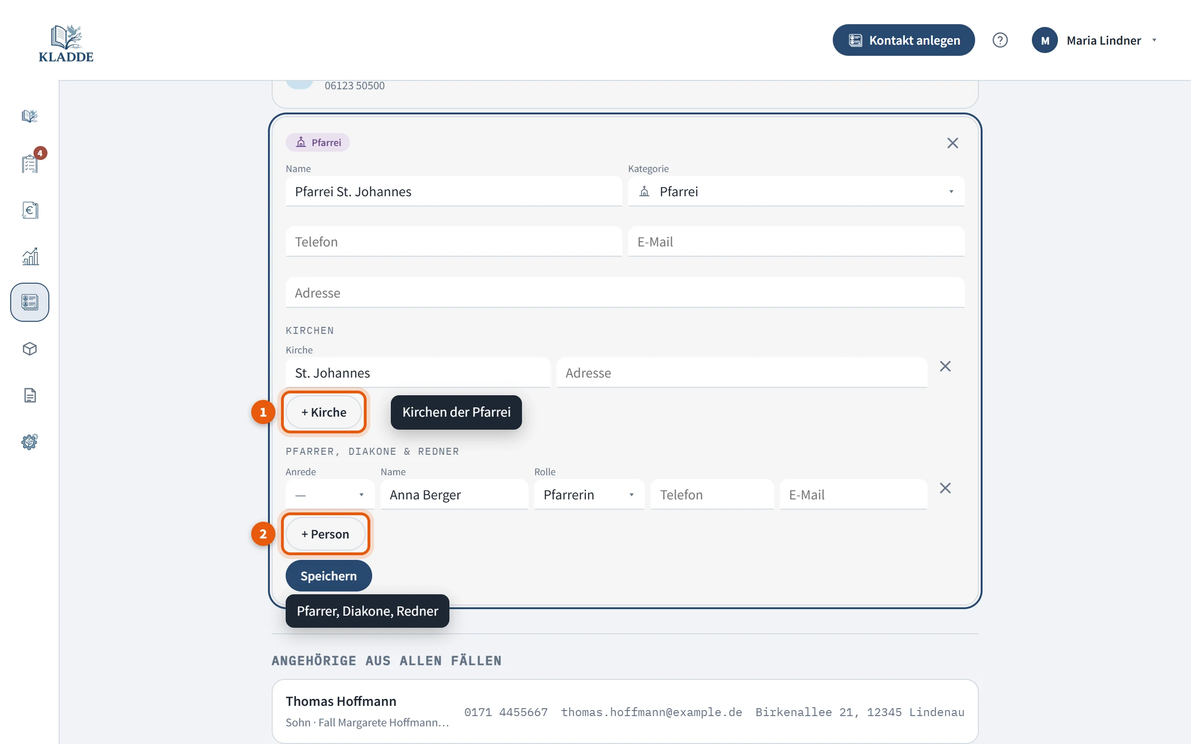1191x744 pixels.
Task: Open the contacts card icon in sidebar
Action: pyautogui.click(x=29, y=302)
